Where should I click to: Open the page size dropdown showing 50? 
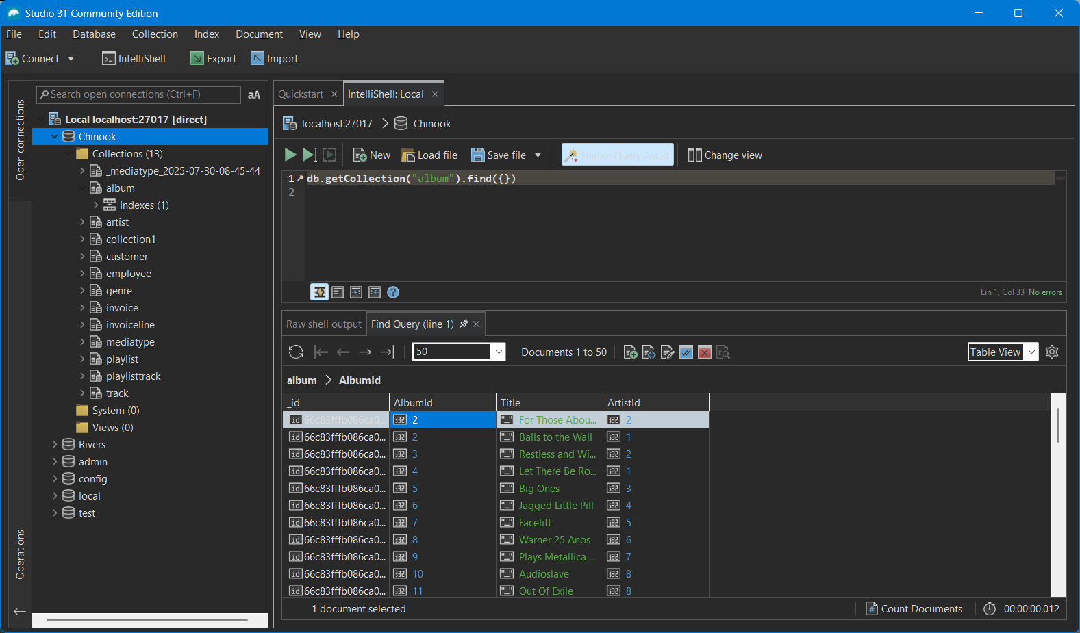point(499,352)
